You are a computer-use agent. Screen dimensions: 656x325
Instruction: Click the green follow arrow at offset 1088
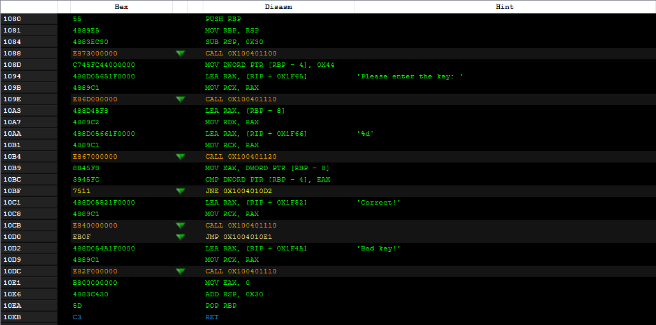click(x=180, y=54)
